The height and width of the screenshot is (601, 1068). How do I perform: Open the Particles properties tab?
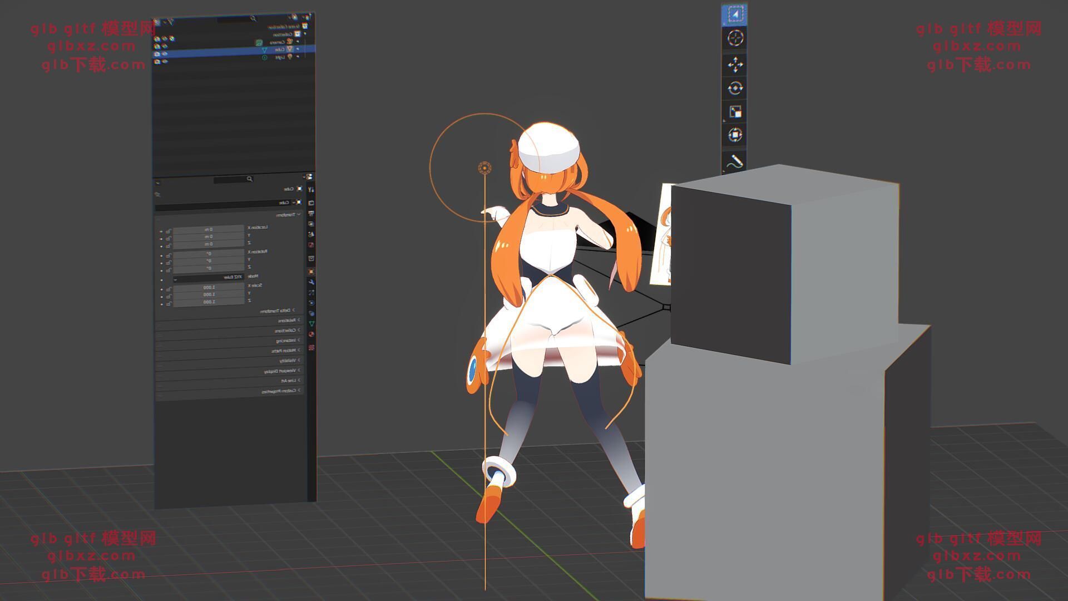point(311,293)
